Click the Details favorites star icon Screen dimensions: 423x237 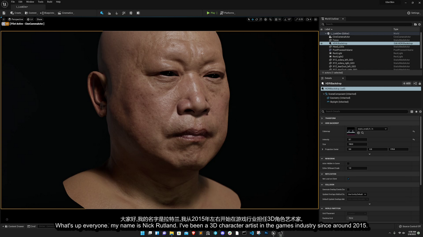pyautogui.click(x=416, y=112)
